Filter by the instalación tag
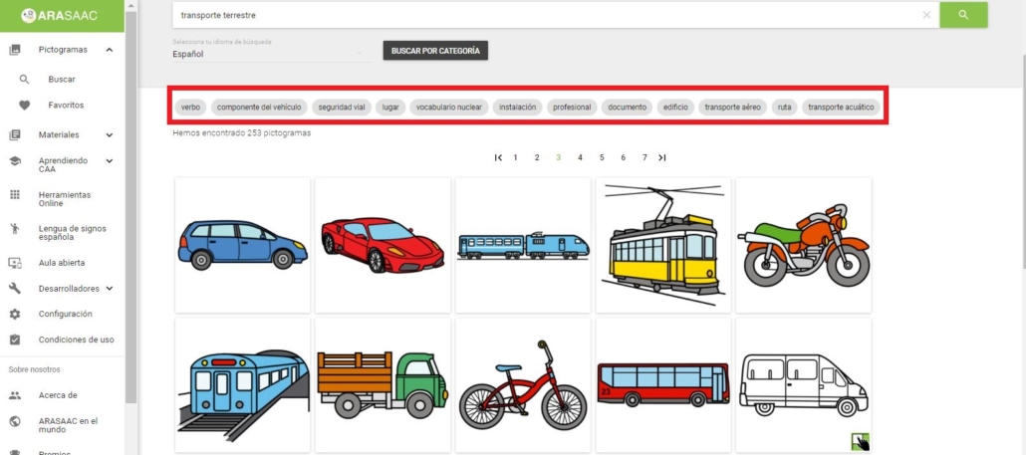Image resolution: width=1026 pixels, height=455 pixels. (x=518, y=108)
